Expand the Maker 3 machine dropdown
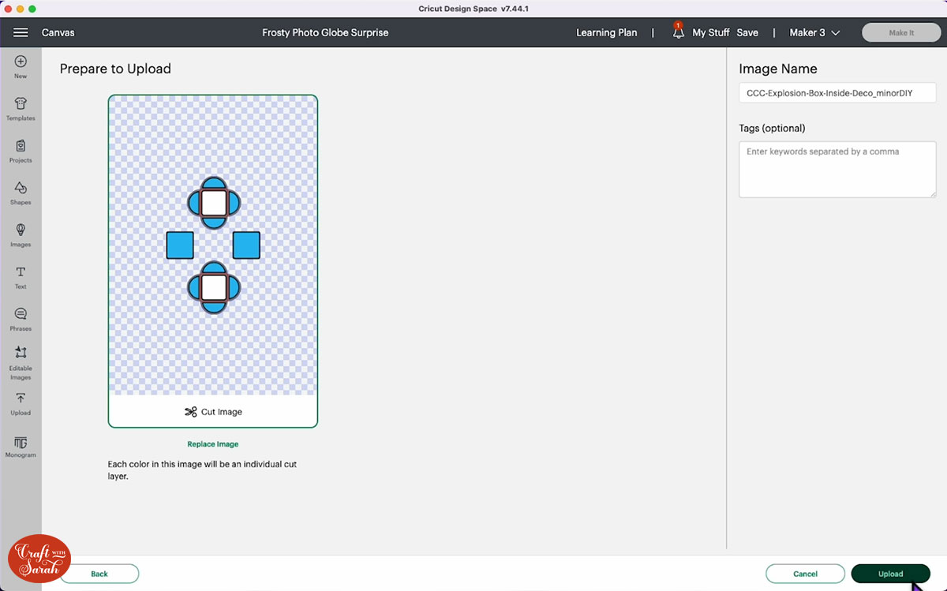The width and height of the screenshot is (947, 591). click(x=814, y=32)
